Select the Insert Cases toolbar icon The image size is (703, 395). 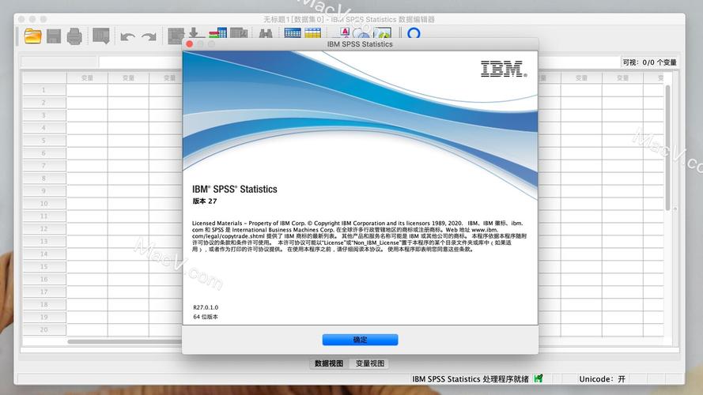pyautogui.click(x=293, y=33)
